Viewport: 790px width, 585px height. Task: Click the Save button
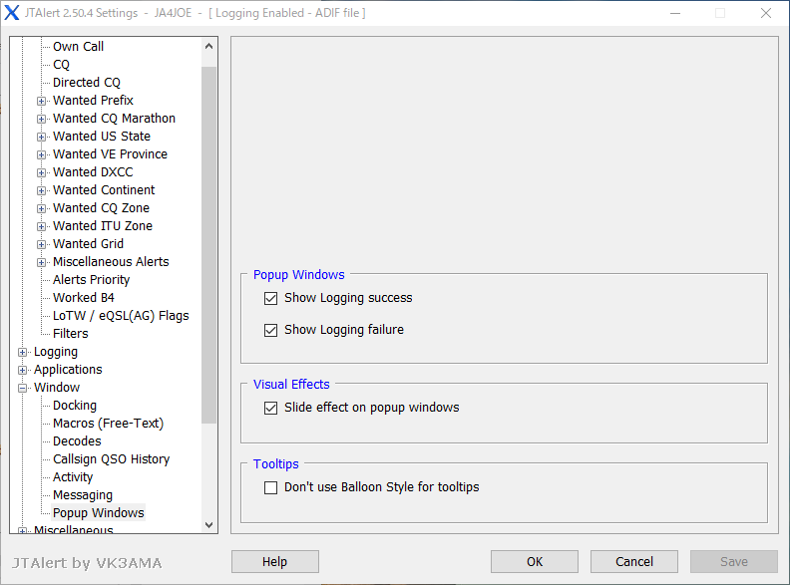(x=734, y=561)
